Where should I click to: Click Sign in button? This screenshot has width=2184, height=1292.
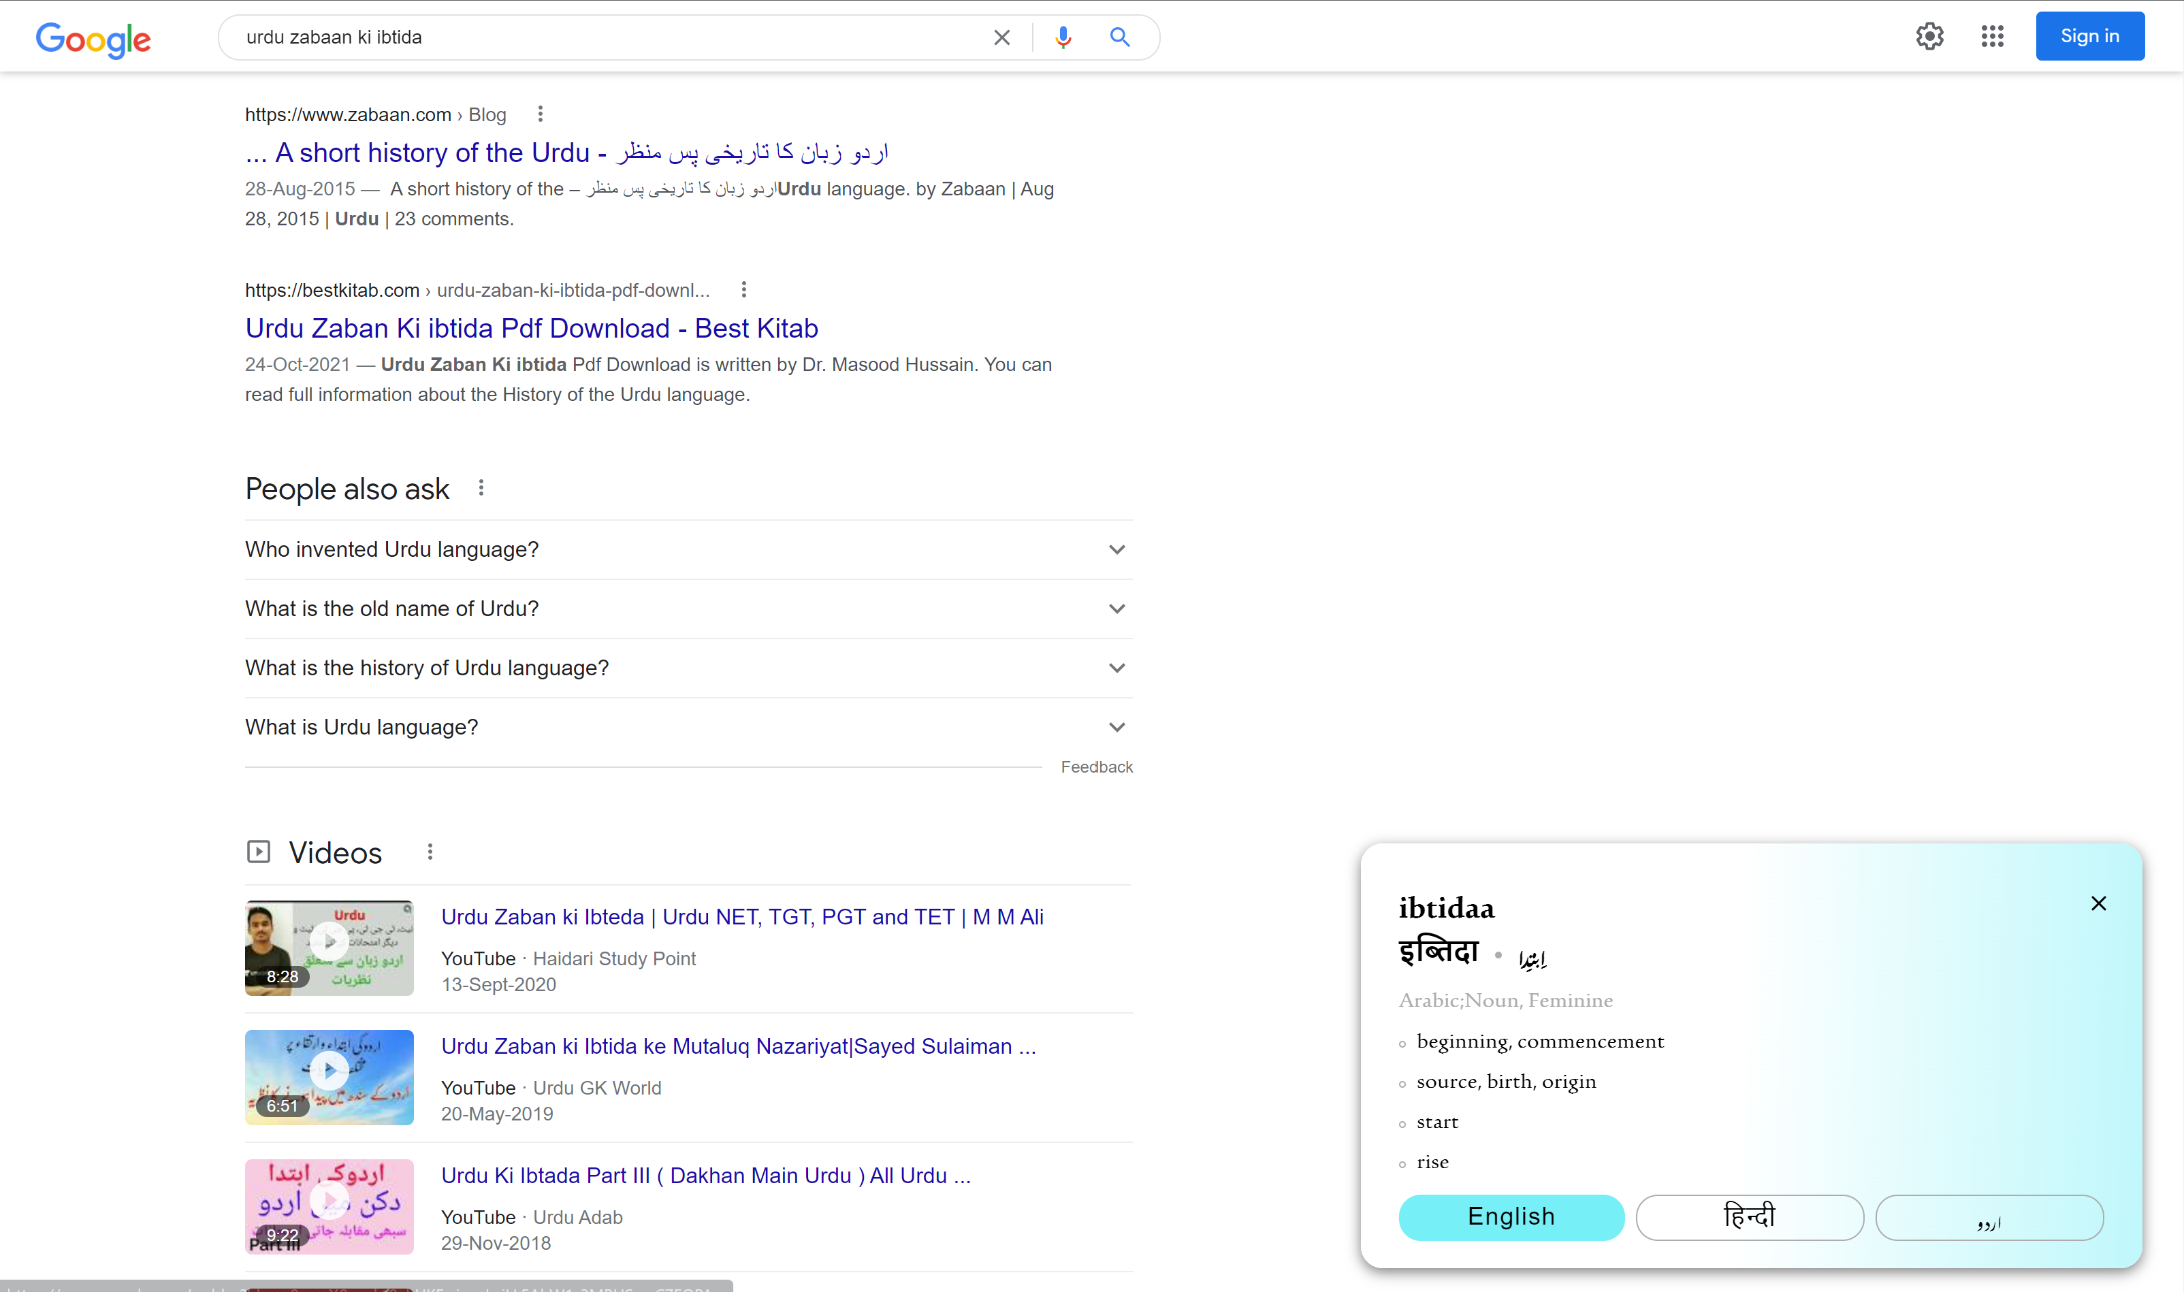[x=2089, y=35]
